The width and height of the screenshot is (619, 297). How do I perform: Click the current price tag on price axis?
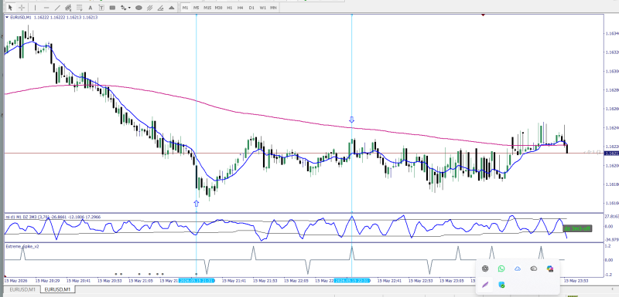pos(611,153)
